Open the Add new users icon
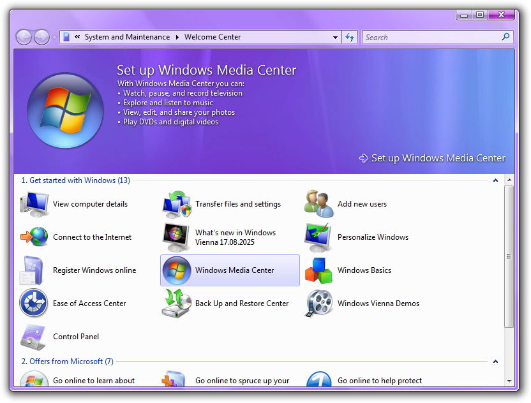This screenshot has height=403, width=531. (x=318, y=204)
